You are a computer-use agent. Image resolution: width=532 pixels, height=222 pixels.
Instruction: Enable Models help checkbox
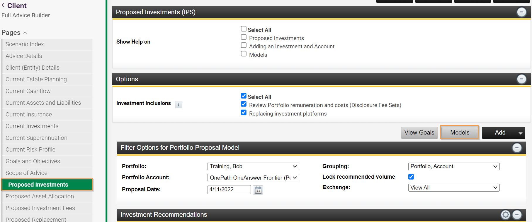244,54
